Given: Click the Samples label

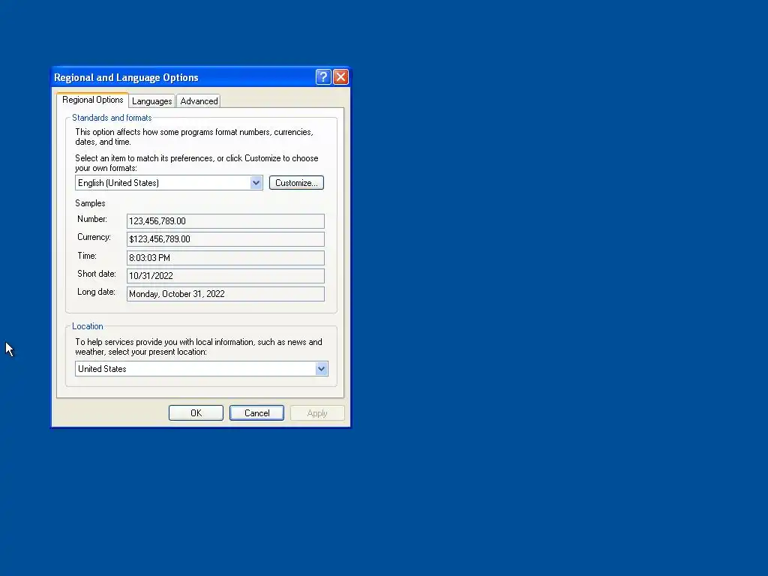Looking at the screenshot, I should 90,203.
